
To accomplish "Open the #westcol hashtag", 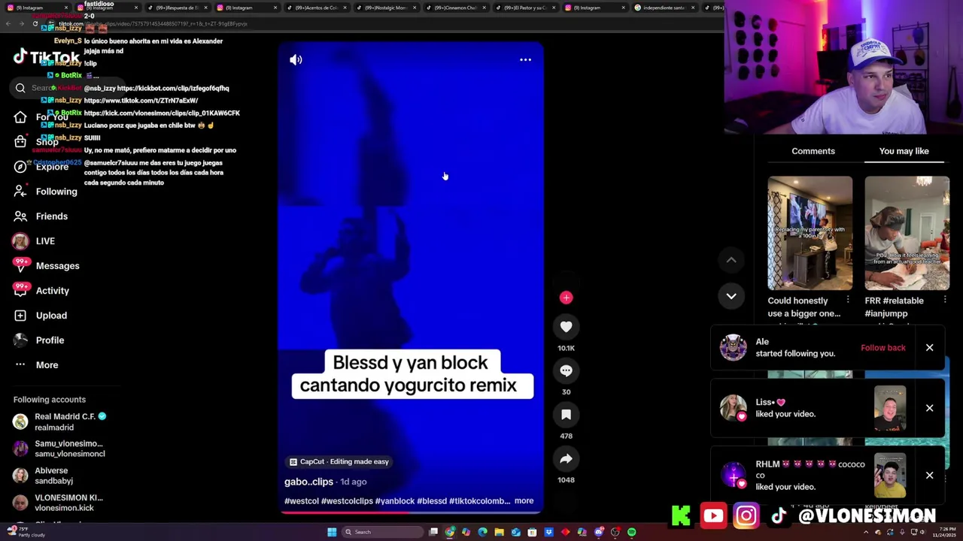I will pyautogui.click(x=302, y=500).
